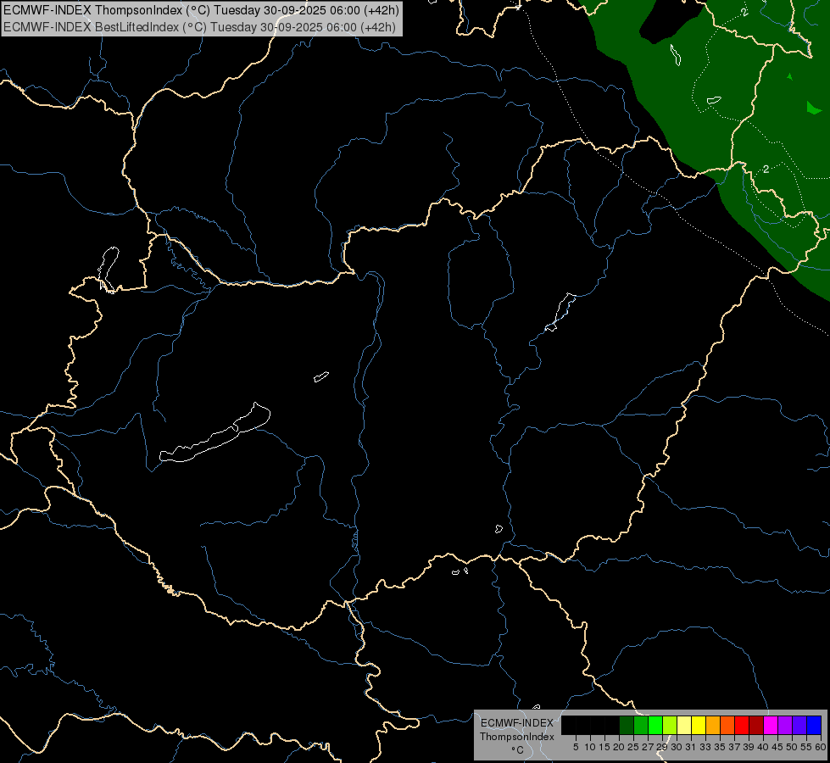The image size is (830, 763).
Task: Choose the magenta 40–45 legend swatch
Action: [x=770, y=726]
